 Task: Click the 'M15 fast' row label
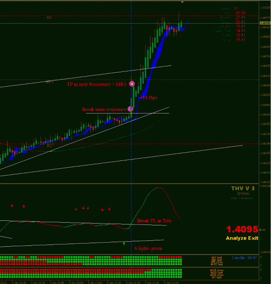pos(216,264)
